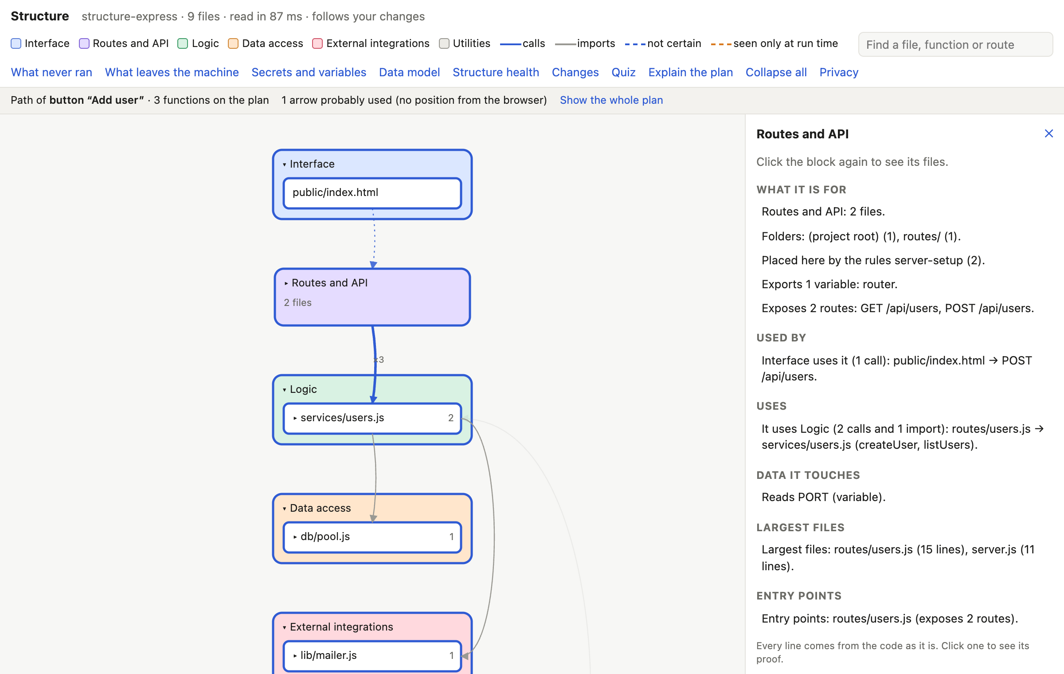
Task: Focus the find file, function or route field
Action: [x=955, y=44]
